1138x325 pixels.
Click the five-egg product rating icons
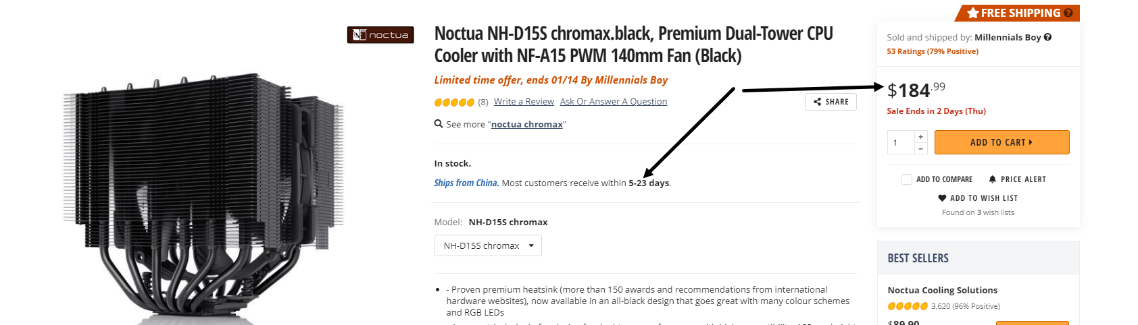[x=454, y=102]
